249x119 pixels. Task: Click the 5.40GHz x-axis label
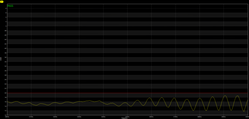(103, 117)
